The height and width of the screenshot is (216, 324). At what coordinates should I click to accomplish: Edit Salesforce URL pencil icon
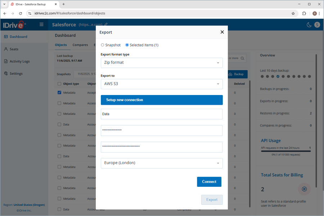106,24
